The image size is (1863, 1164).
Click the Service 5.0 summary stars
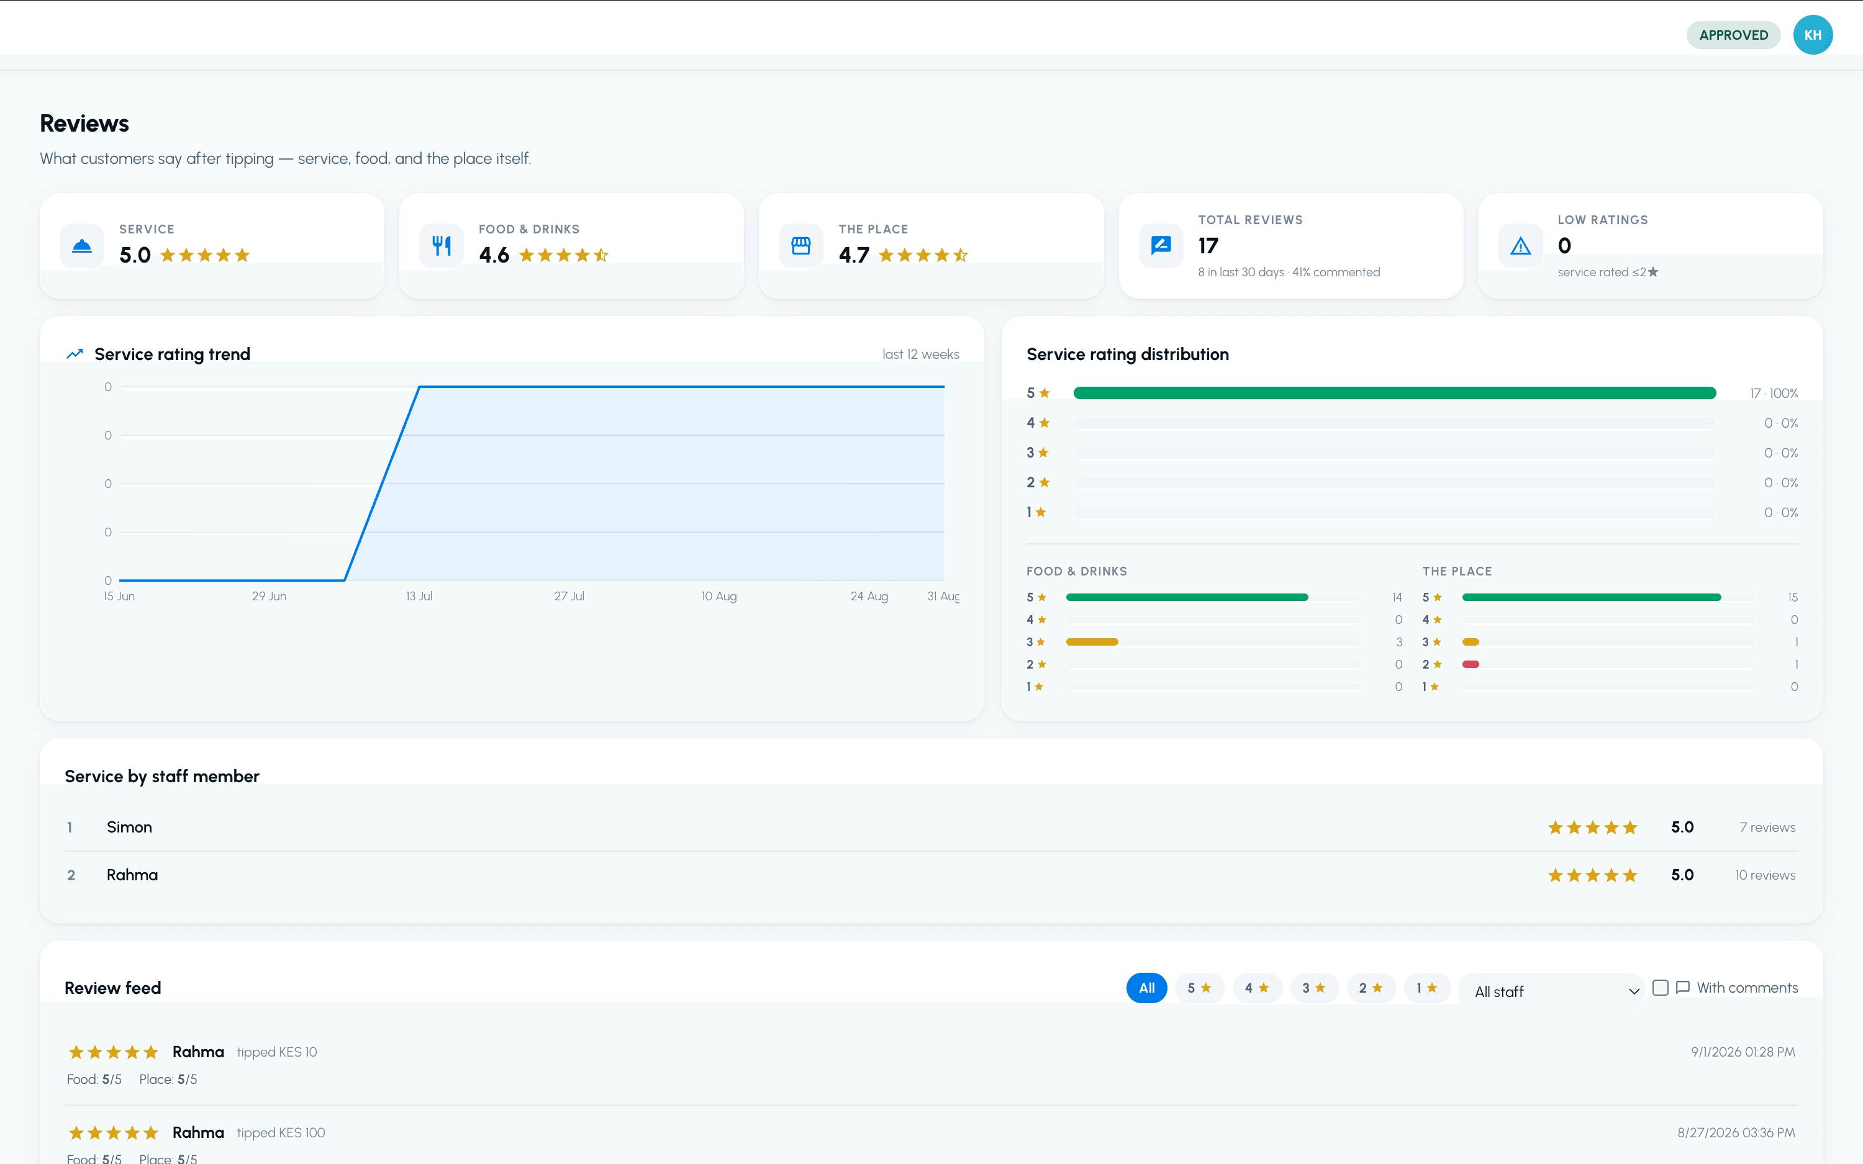[x=205, y=255]
